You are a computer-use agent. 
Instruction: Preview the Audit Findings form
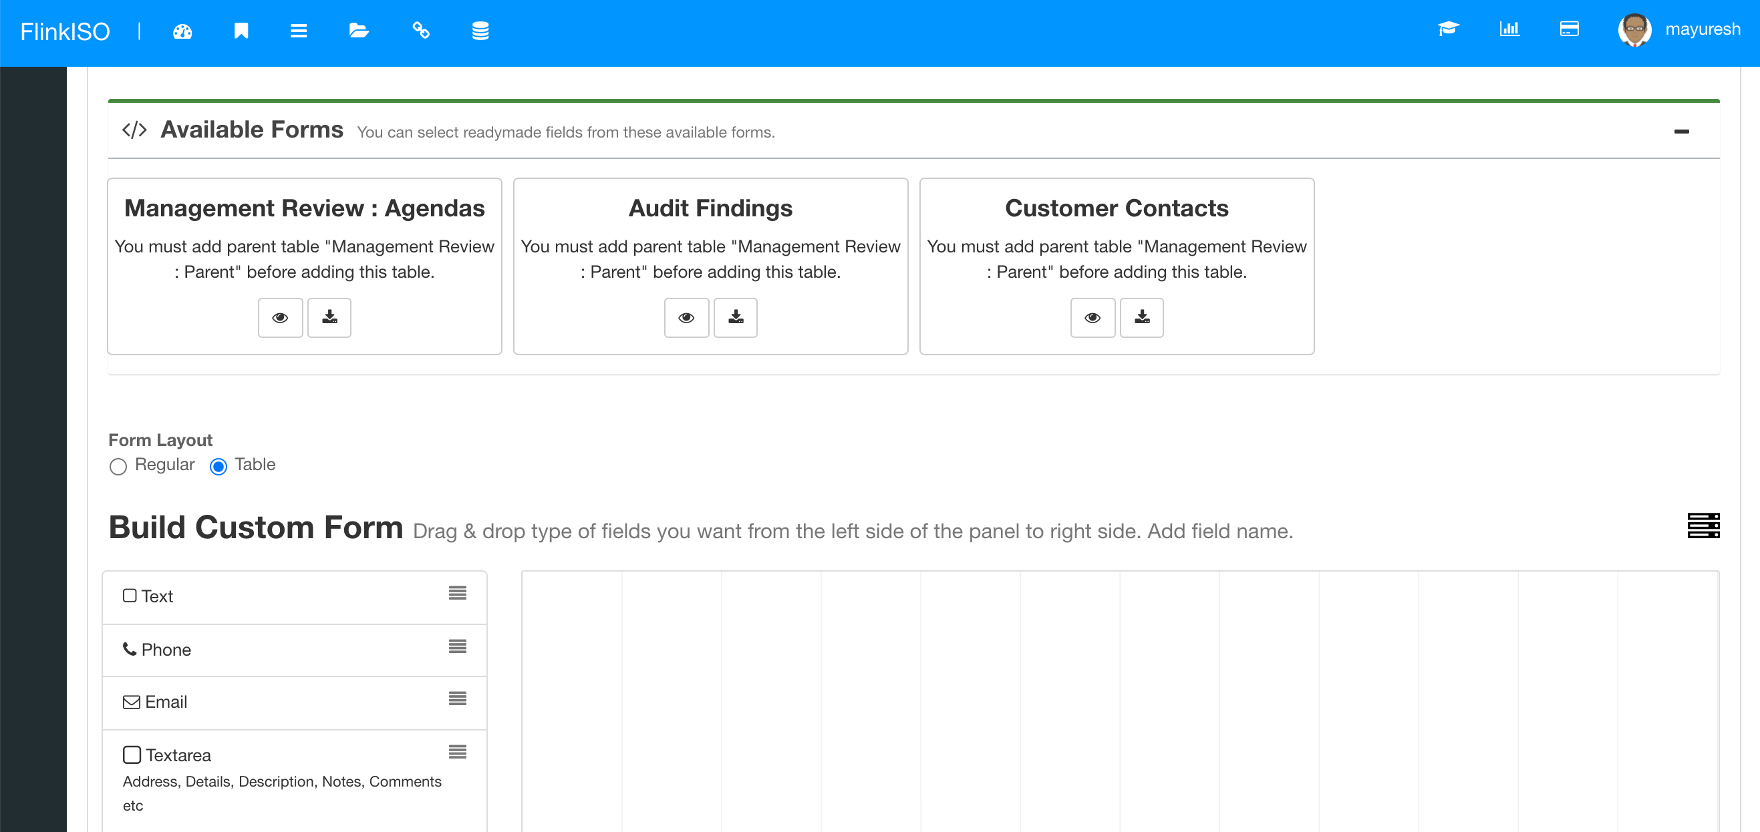(x=687, y=317)
